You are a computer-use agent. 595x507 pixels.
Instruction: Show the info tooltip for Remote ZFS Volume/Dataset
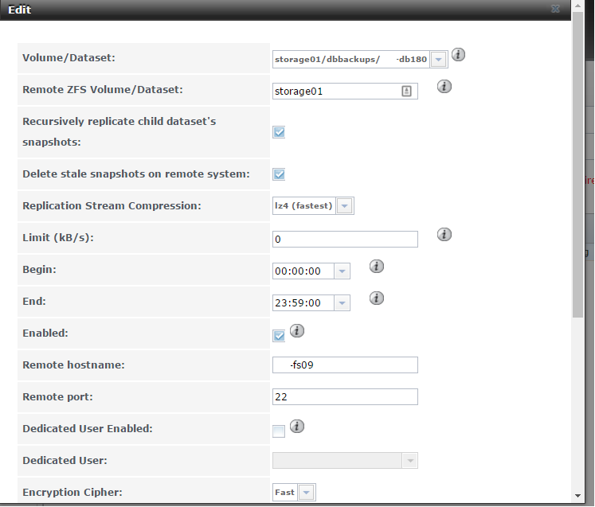click(444, 87)
